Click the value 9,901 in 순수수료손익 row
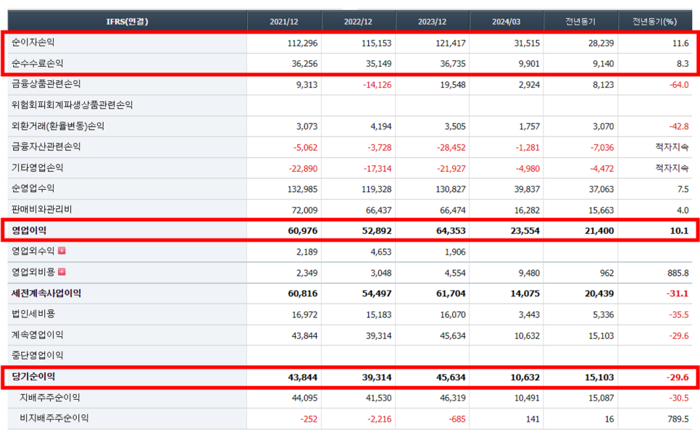The width and height of the screenshot is (700, 434). (529, 64)
